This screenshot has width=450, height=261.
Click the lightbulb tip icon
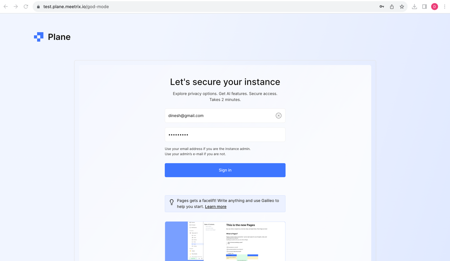(x=172, y=202)
